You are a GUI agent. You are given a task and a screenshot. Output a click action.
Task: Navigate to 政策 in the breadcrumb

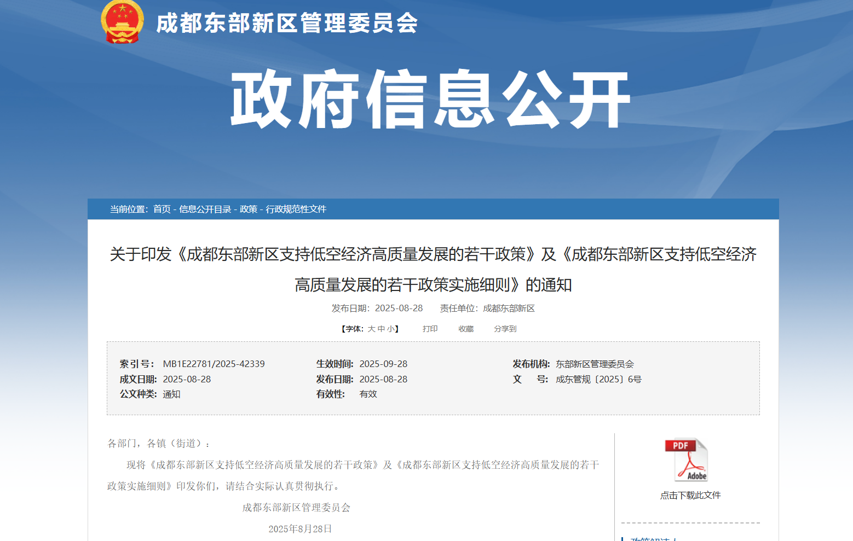248,209
